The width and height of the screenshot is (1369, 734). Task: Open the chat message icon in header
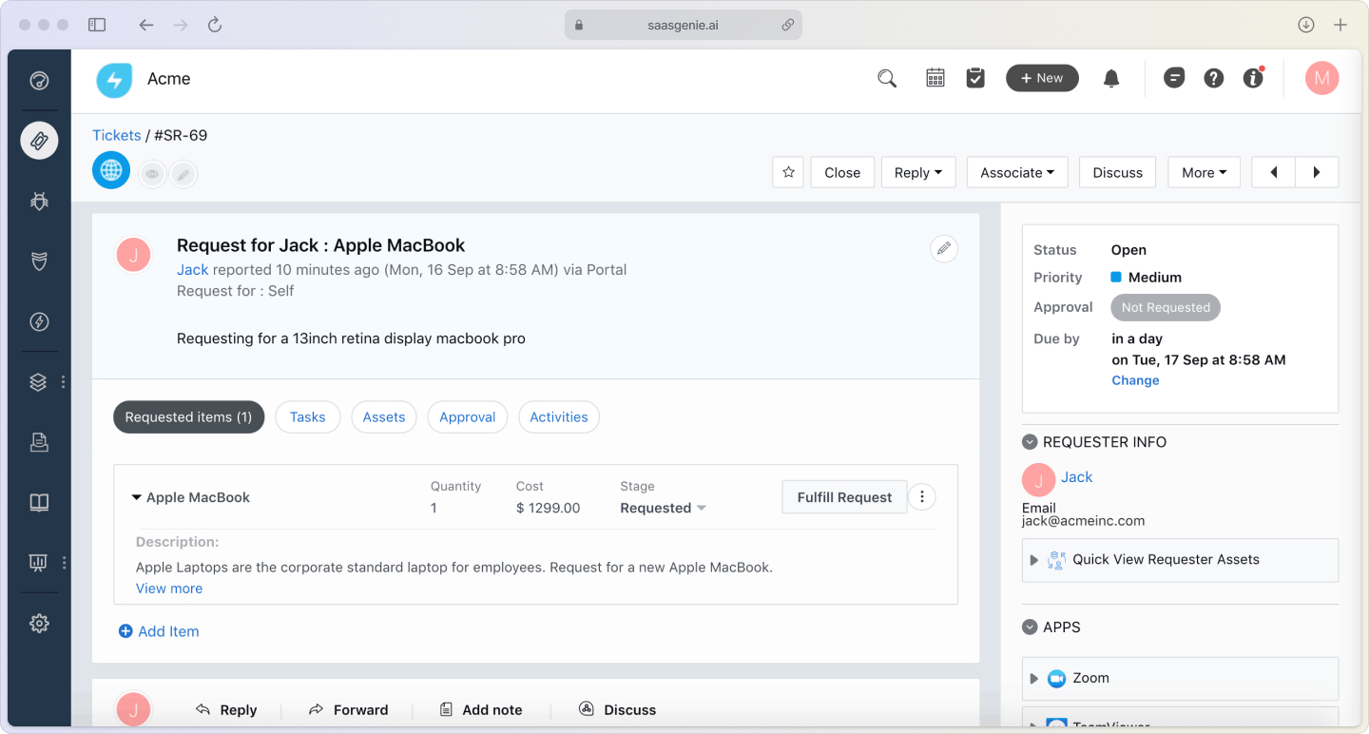[1174, 79]
